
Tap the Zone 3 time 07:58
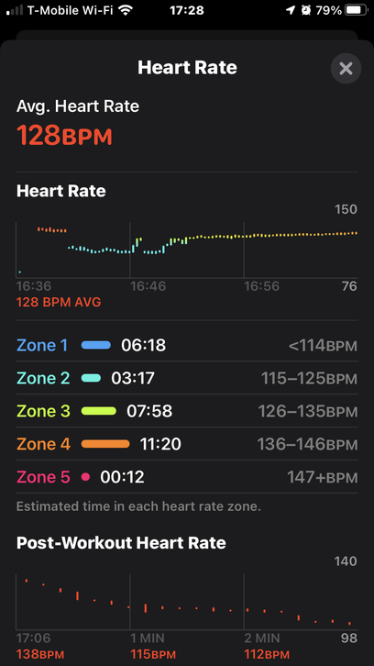(149, 411)
